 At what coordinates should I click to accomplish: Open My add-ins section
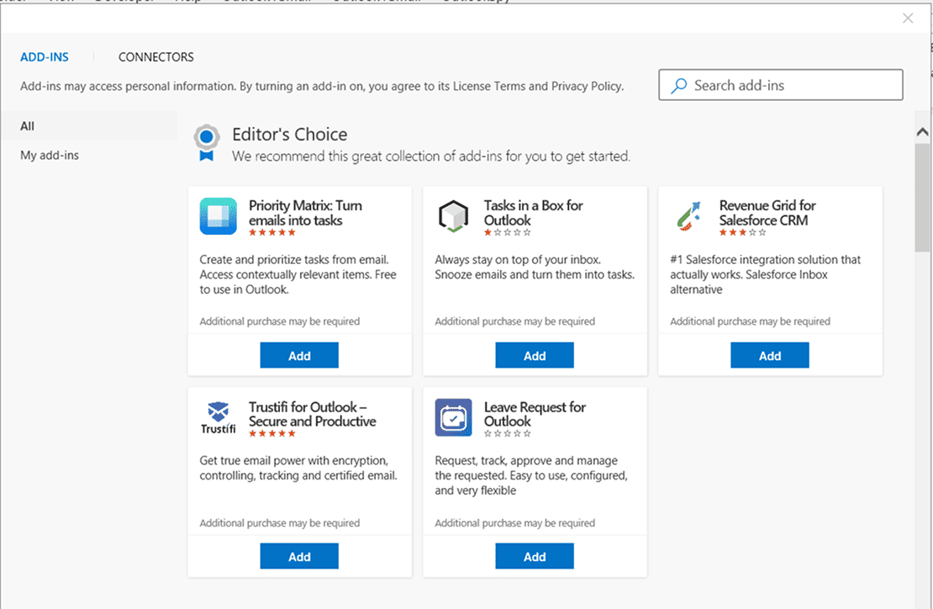pyautogui.click(x=50, y=155)
